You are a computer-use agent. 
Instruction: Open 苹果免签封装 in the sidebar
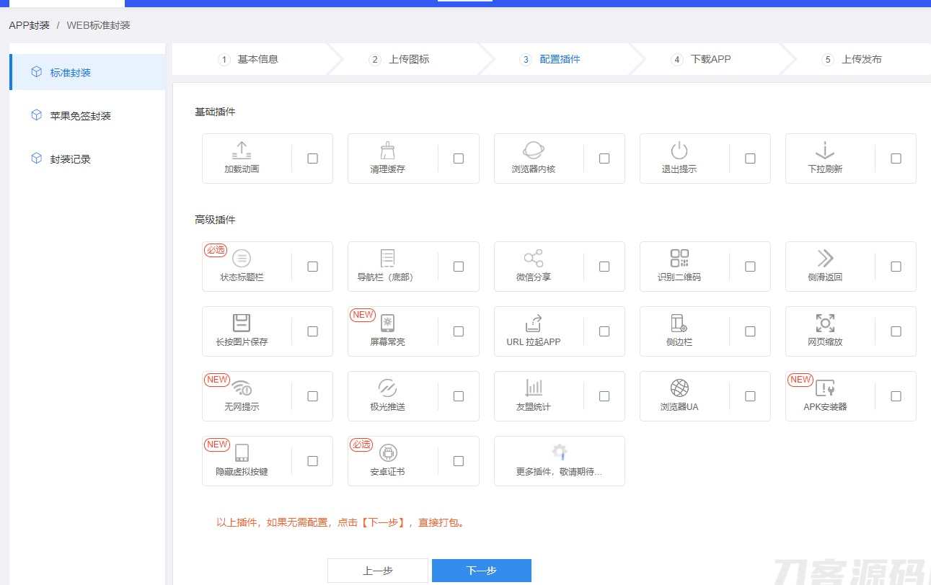pyautogui.click(x=87, y=115)
